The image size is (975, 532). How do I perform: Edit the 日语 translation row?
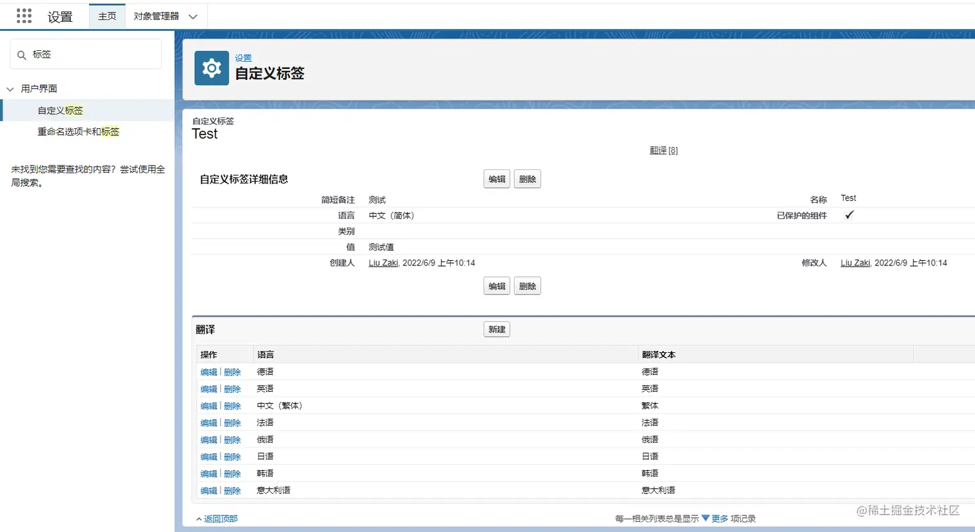click(209, 457)
